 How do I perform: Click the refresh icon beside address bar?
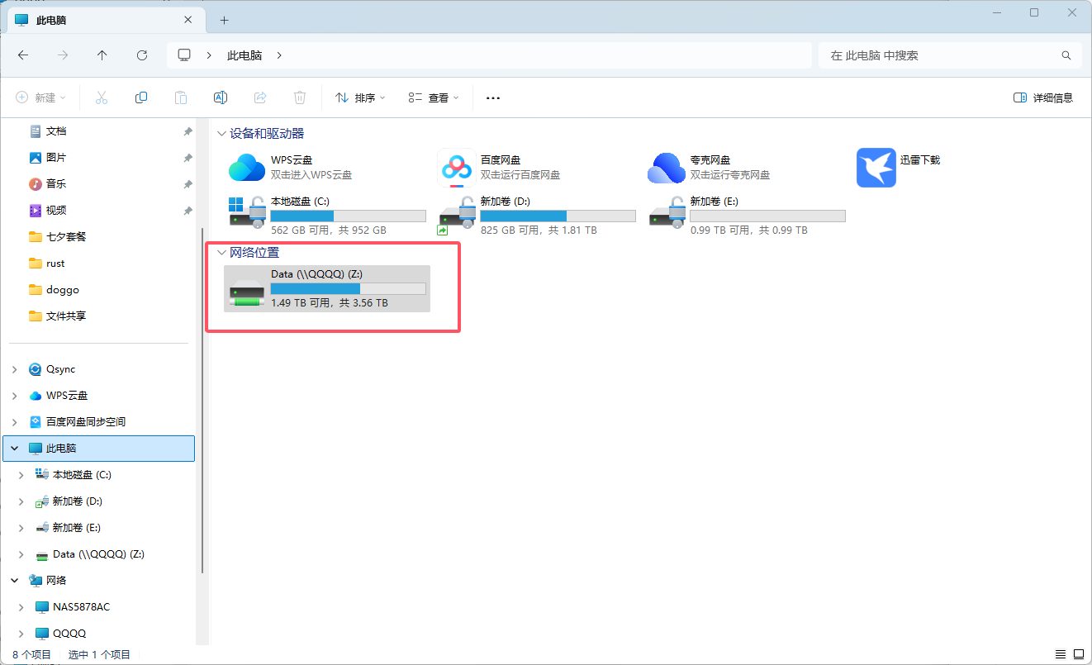[x=142, y=55]
